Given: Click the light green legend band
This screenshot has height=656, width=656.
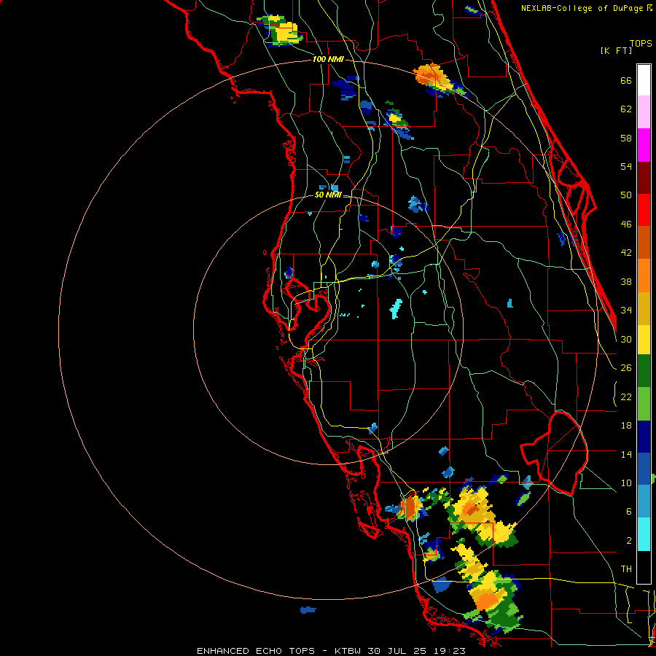Looking at the screenshot, I should pos(644,404).
